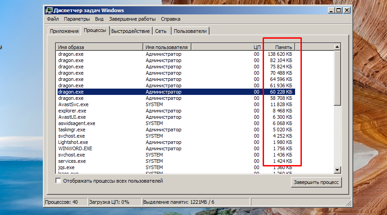This screenshot has height=215, width=387.
Task: Click the 1 424 КБ memory value
Action: click(x=282, y=161)
